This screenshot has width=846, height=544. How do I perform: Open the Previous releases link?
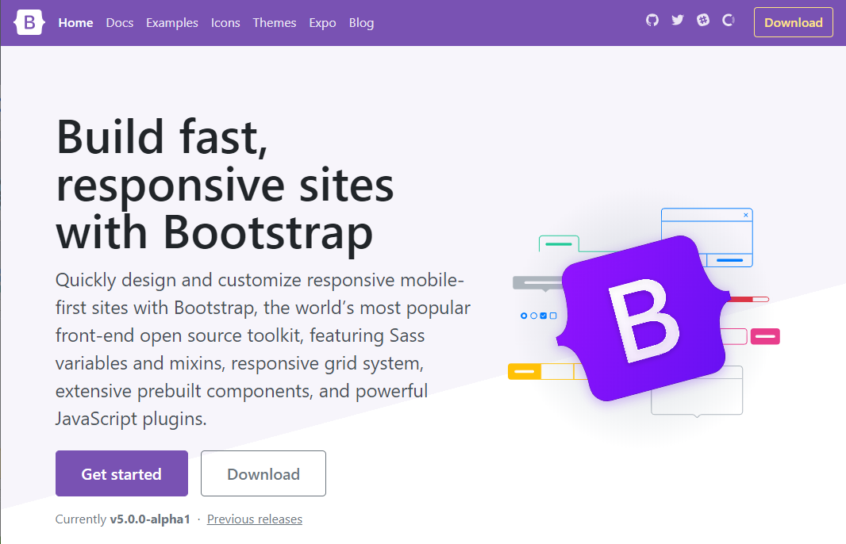click(x=255, y=519)
